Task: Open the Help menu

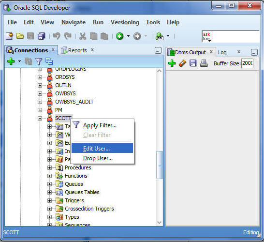Action: [173, 22]
